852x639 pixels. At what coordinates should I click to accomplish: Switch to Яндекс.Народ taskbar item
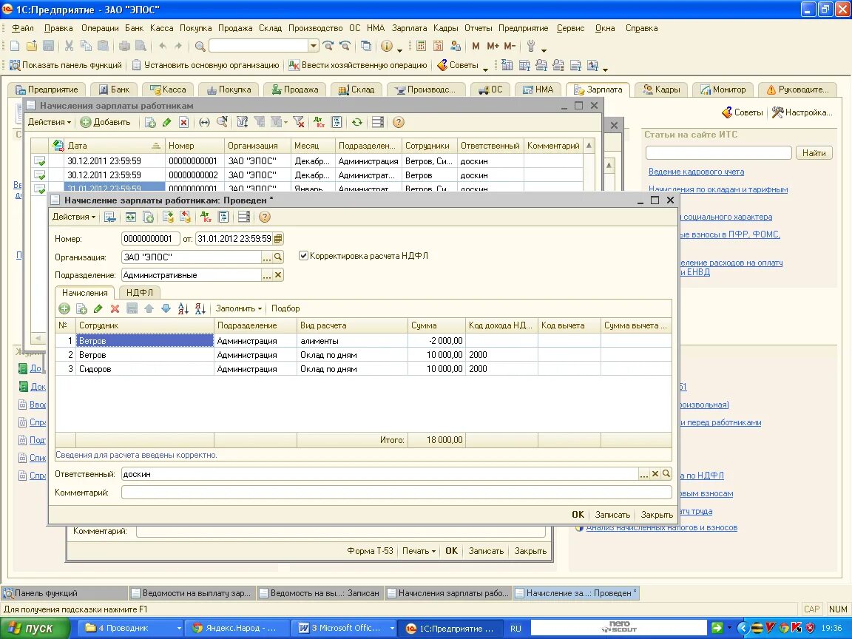coord(236,628)
